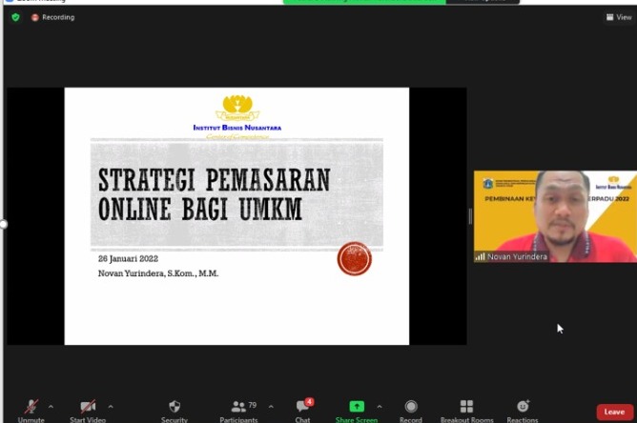Click "Novan Yurindera, S.Kom., M.M." text
The width and height of the screenshot is (637, 423).
click(158, 273)
